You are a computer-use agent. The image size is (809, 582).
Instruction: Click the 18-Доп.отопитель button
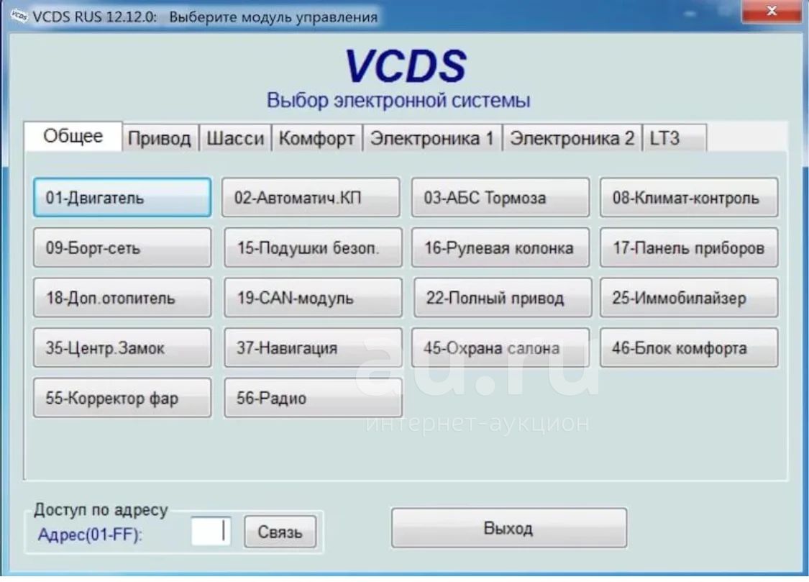(122, 298)
